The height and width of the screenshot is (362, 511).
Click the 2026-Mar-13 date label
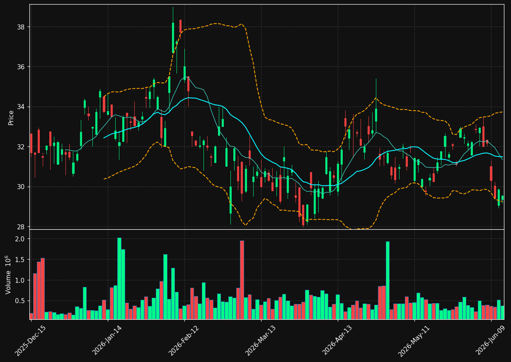[261, 341]
